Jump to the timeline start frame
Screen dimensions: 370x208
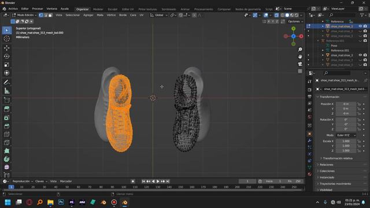point(143,181)
